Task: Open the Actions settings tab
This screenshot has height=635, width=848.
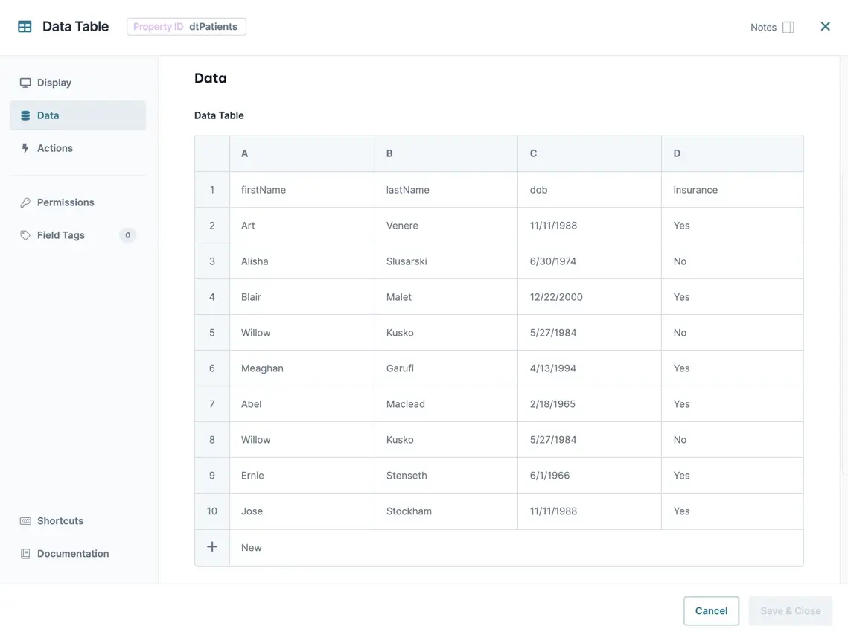Action: coord(55,148)
